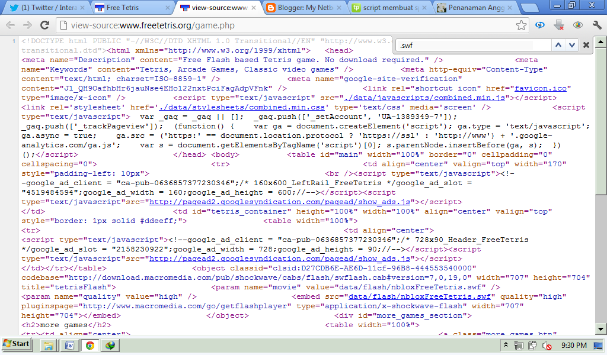Close the Blogger tab
Viewport: 607px width, 355px height.
pyautogui.click(x=339, y=8)
